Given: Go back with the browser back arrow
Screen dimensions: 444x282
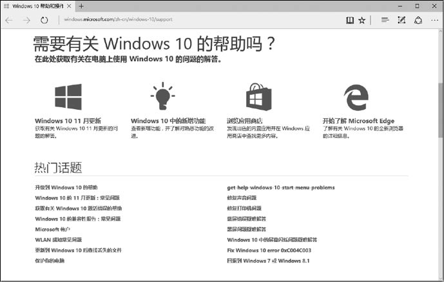Looking at the screenshot, I should tap(9, 20).
